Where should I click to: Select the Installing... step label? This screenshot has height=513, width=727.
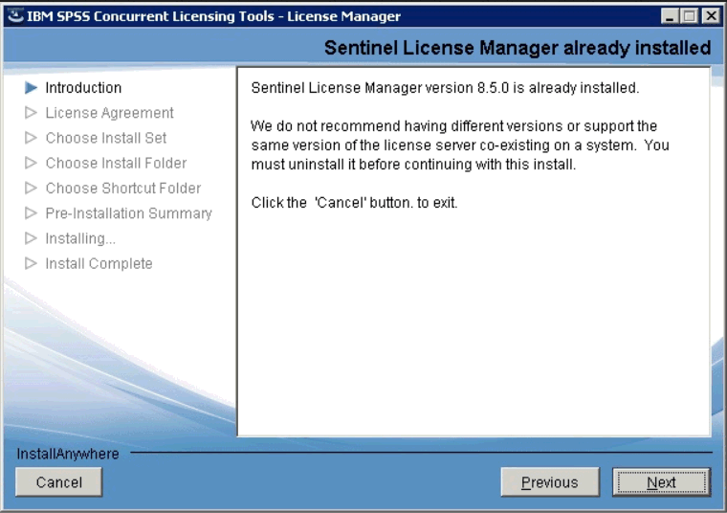(x=80, y=238)
